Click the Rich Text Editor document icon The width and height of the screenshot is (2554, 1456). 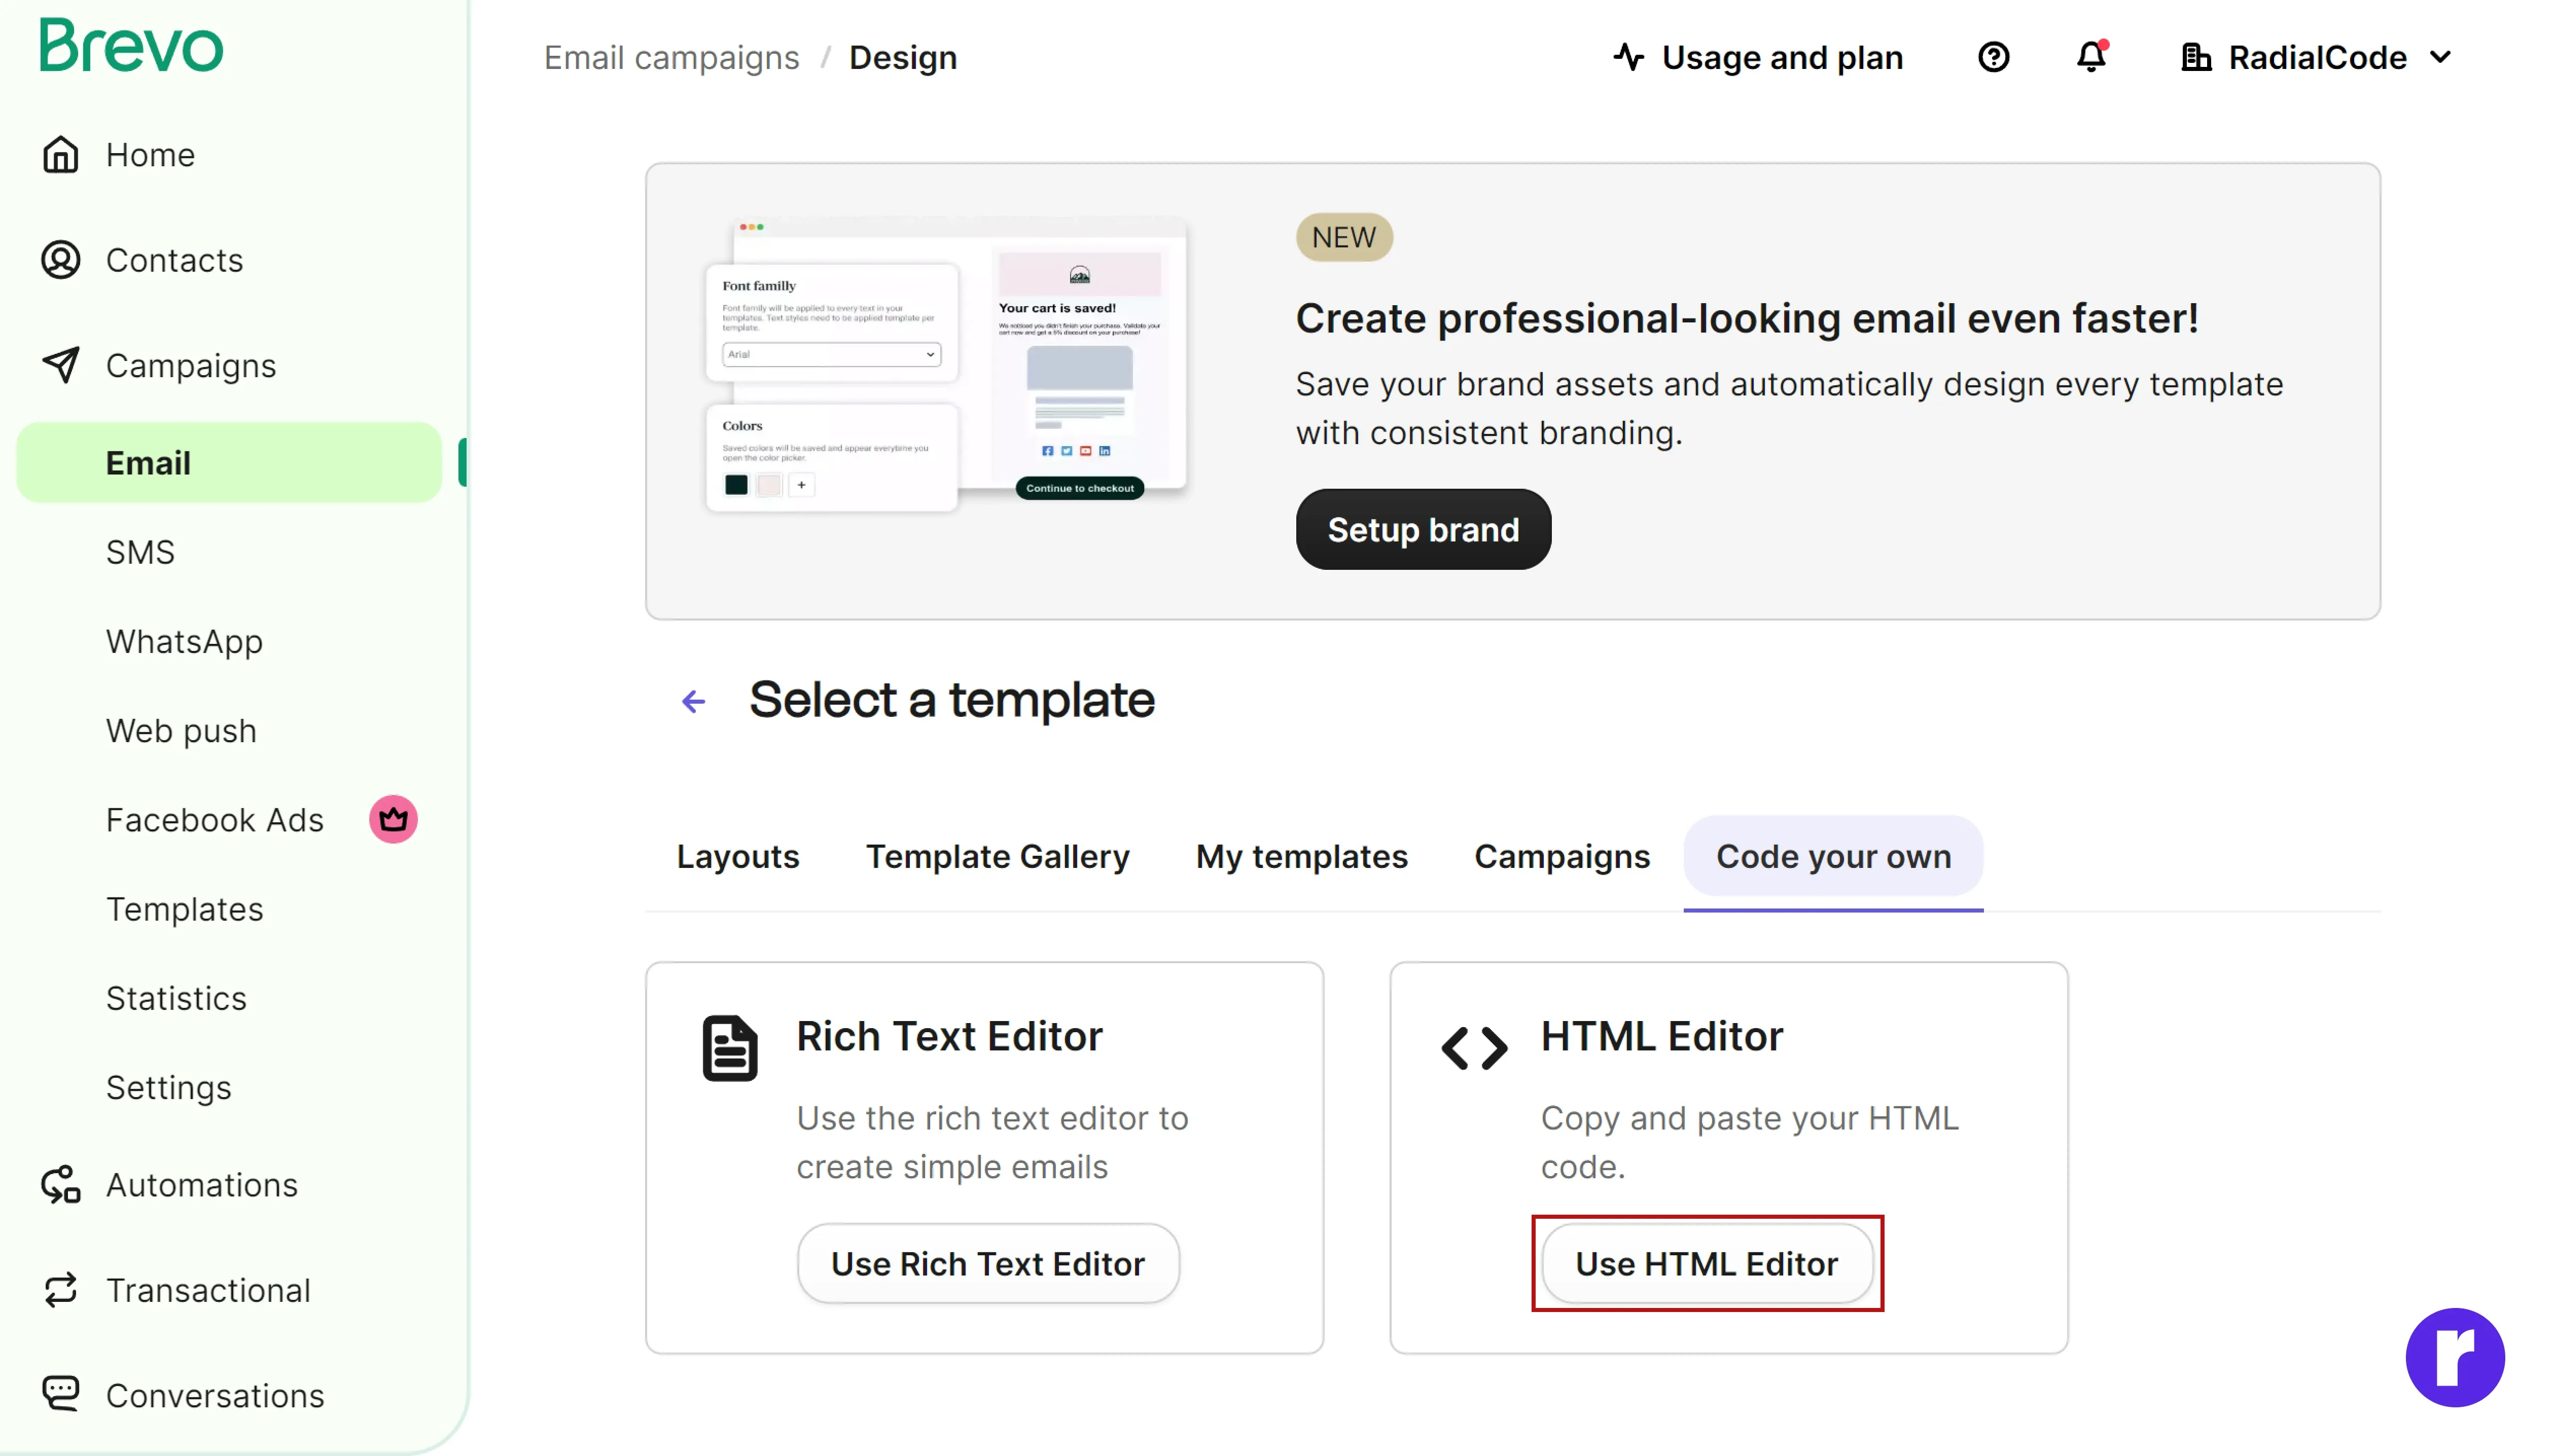729,1048
